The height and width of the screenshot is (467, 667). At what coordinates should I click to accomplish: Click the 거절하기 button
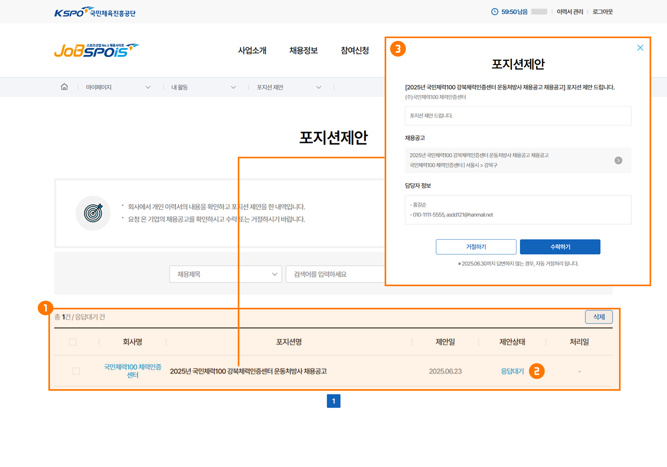tap(476, 247)
